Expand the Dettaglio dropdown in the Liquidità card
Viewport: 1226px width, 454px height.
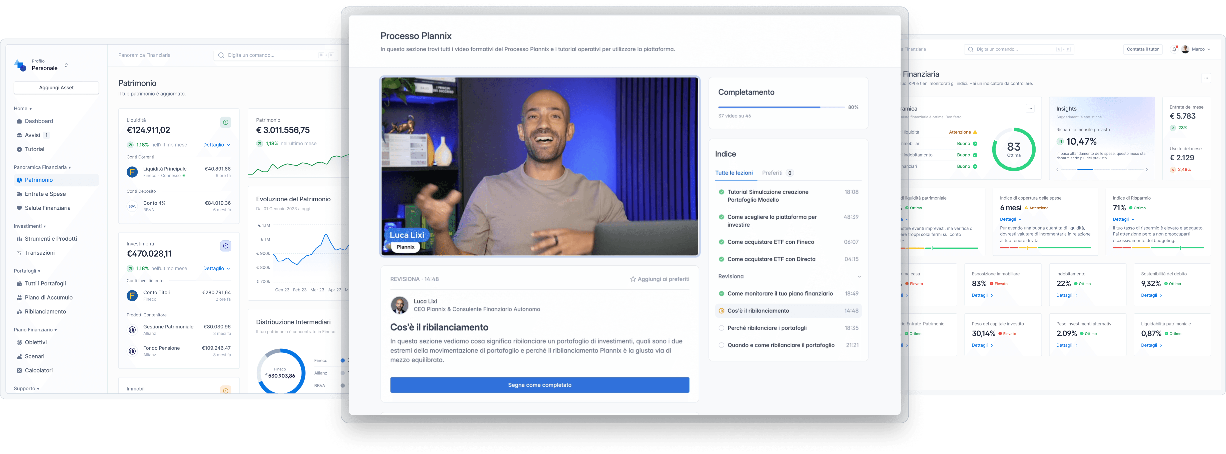click(217, 145)
